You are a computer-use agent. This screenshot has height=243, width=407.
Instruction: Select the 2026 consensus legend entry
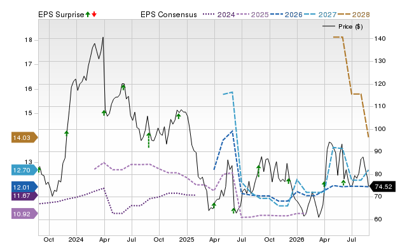coord(286,15)
